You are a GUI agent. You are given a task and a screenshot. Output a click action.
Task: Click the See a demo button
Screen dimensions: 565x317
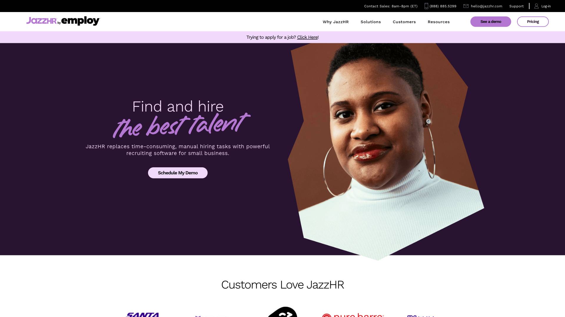coord(491,22)
